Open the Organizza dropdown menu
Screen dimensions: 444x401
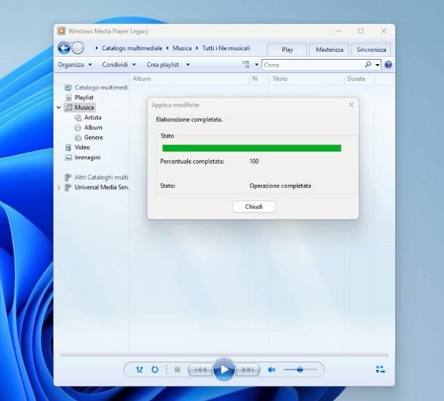click(x=75, y=65)
